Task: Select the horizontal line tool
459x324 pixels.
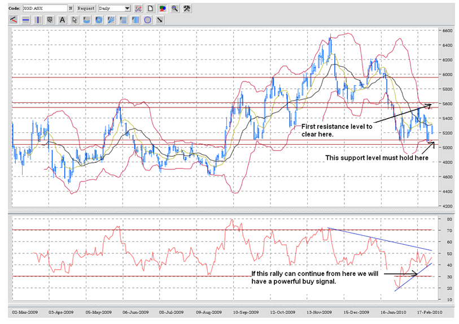Action: [26, 20]
